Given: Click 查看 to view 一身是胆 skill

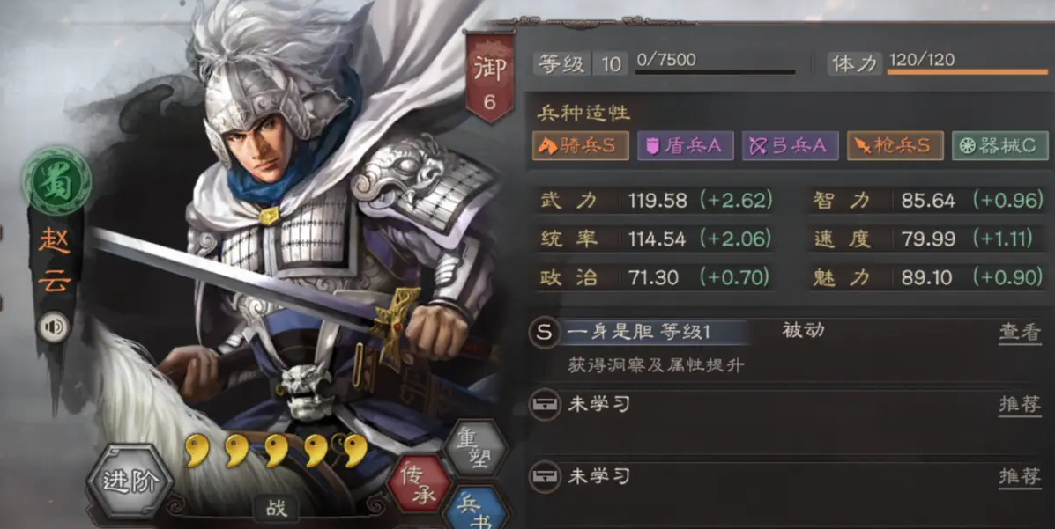Looking at the screenshot, I should click(1020, 333).
